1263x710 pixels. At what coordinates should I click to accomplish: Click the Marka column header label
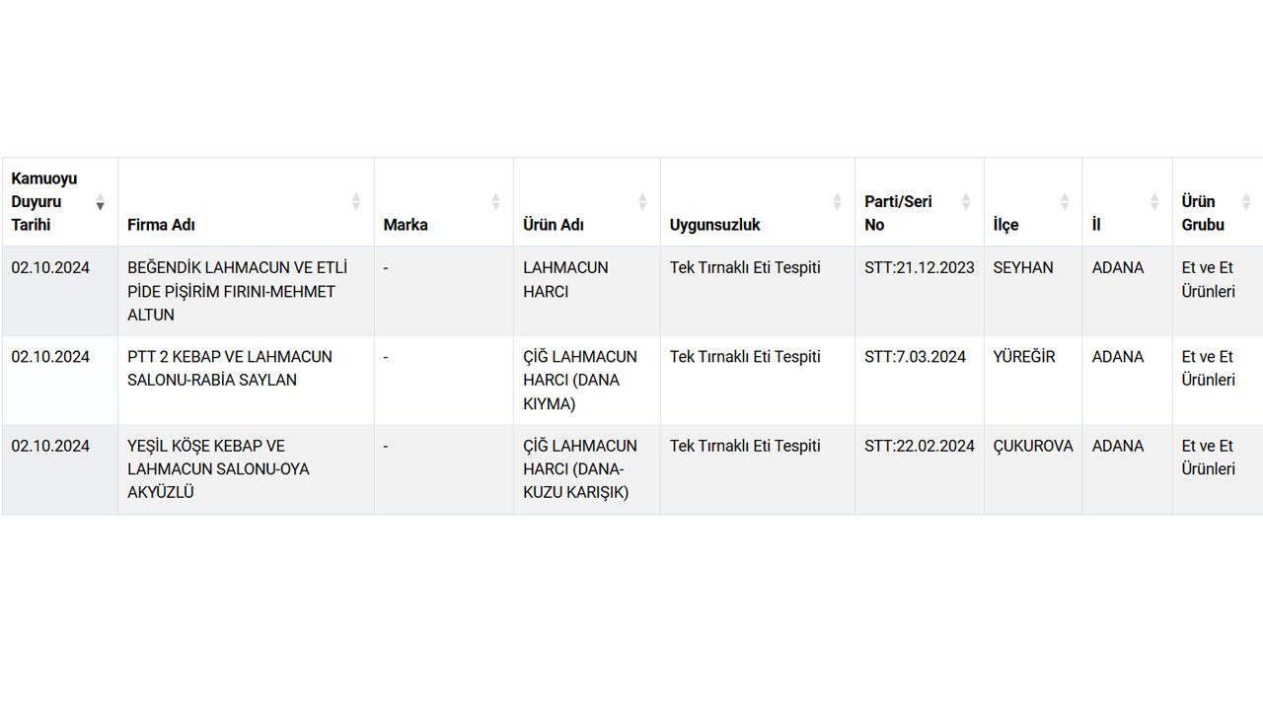[x=406, y=225]
